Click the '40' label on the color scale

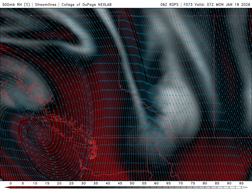[x=108, y=183]
